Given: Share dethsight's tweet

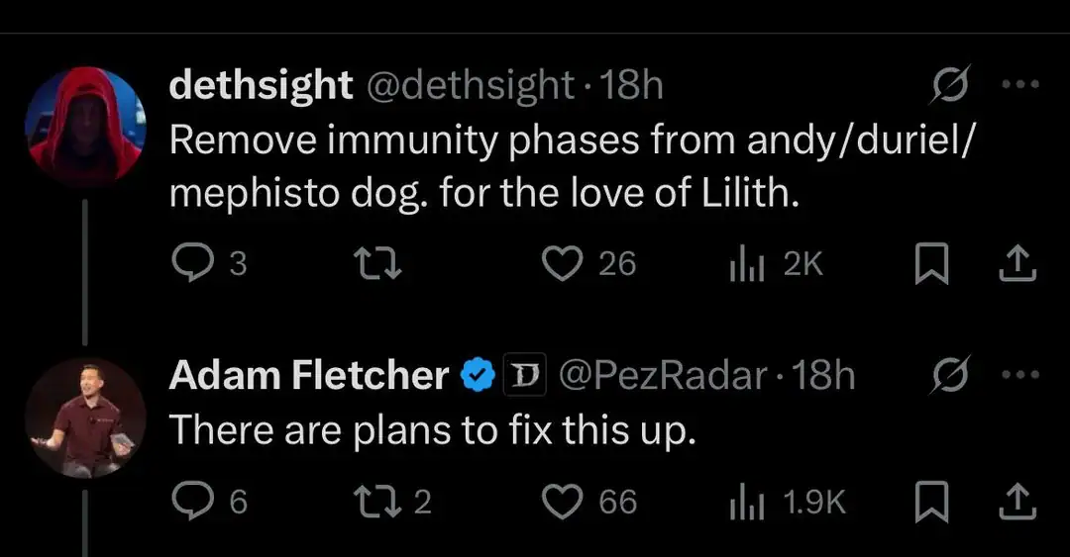Looking at the screenshot, I should [x=1017, y=263].
